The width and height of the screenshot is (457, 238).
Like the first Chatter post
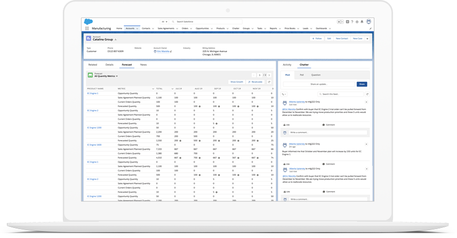[x=286, y=125]
